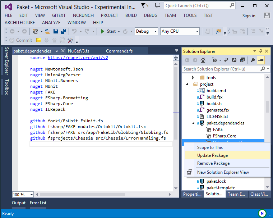Close the paket.dependencies tab
This screenshot has height=218, width=273.
pos(63,51)
